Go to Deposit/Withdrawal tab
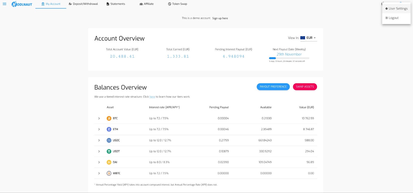 83,4
